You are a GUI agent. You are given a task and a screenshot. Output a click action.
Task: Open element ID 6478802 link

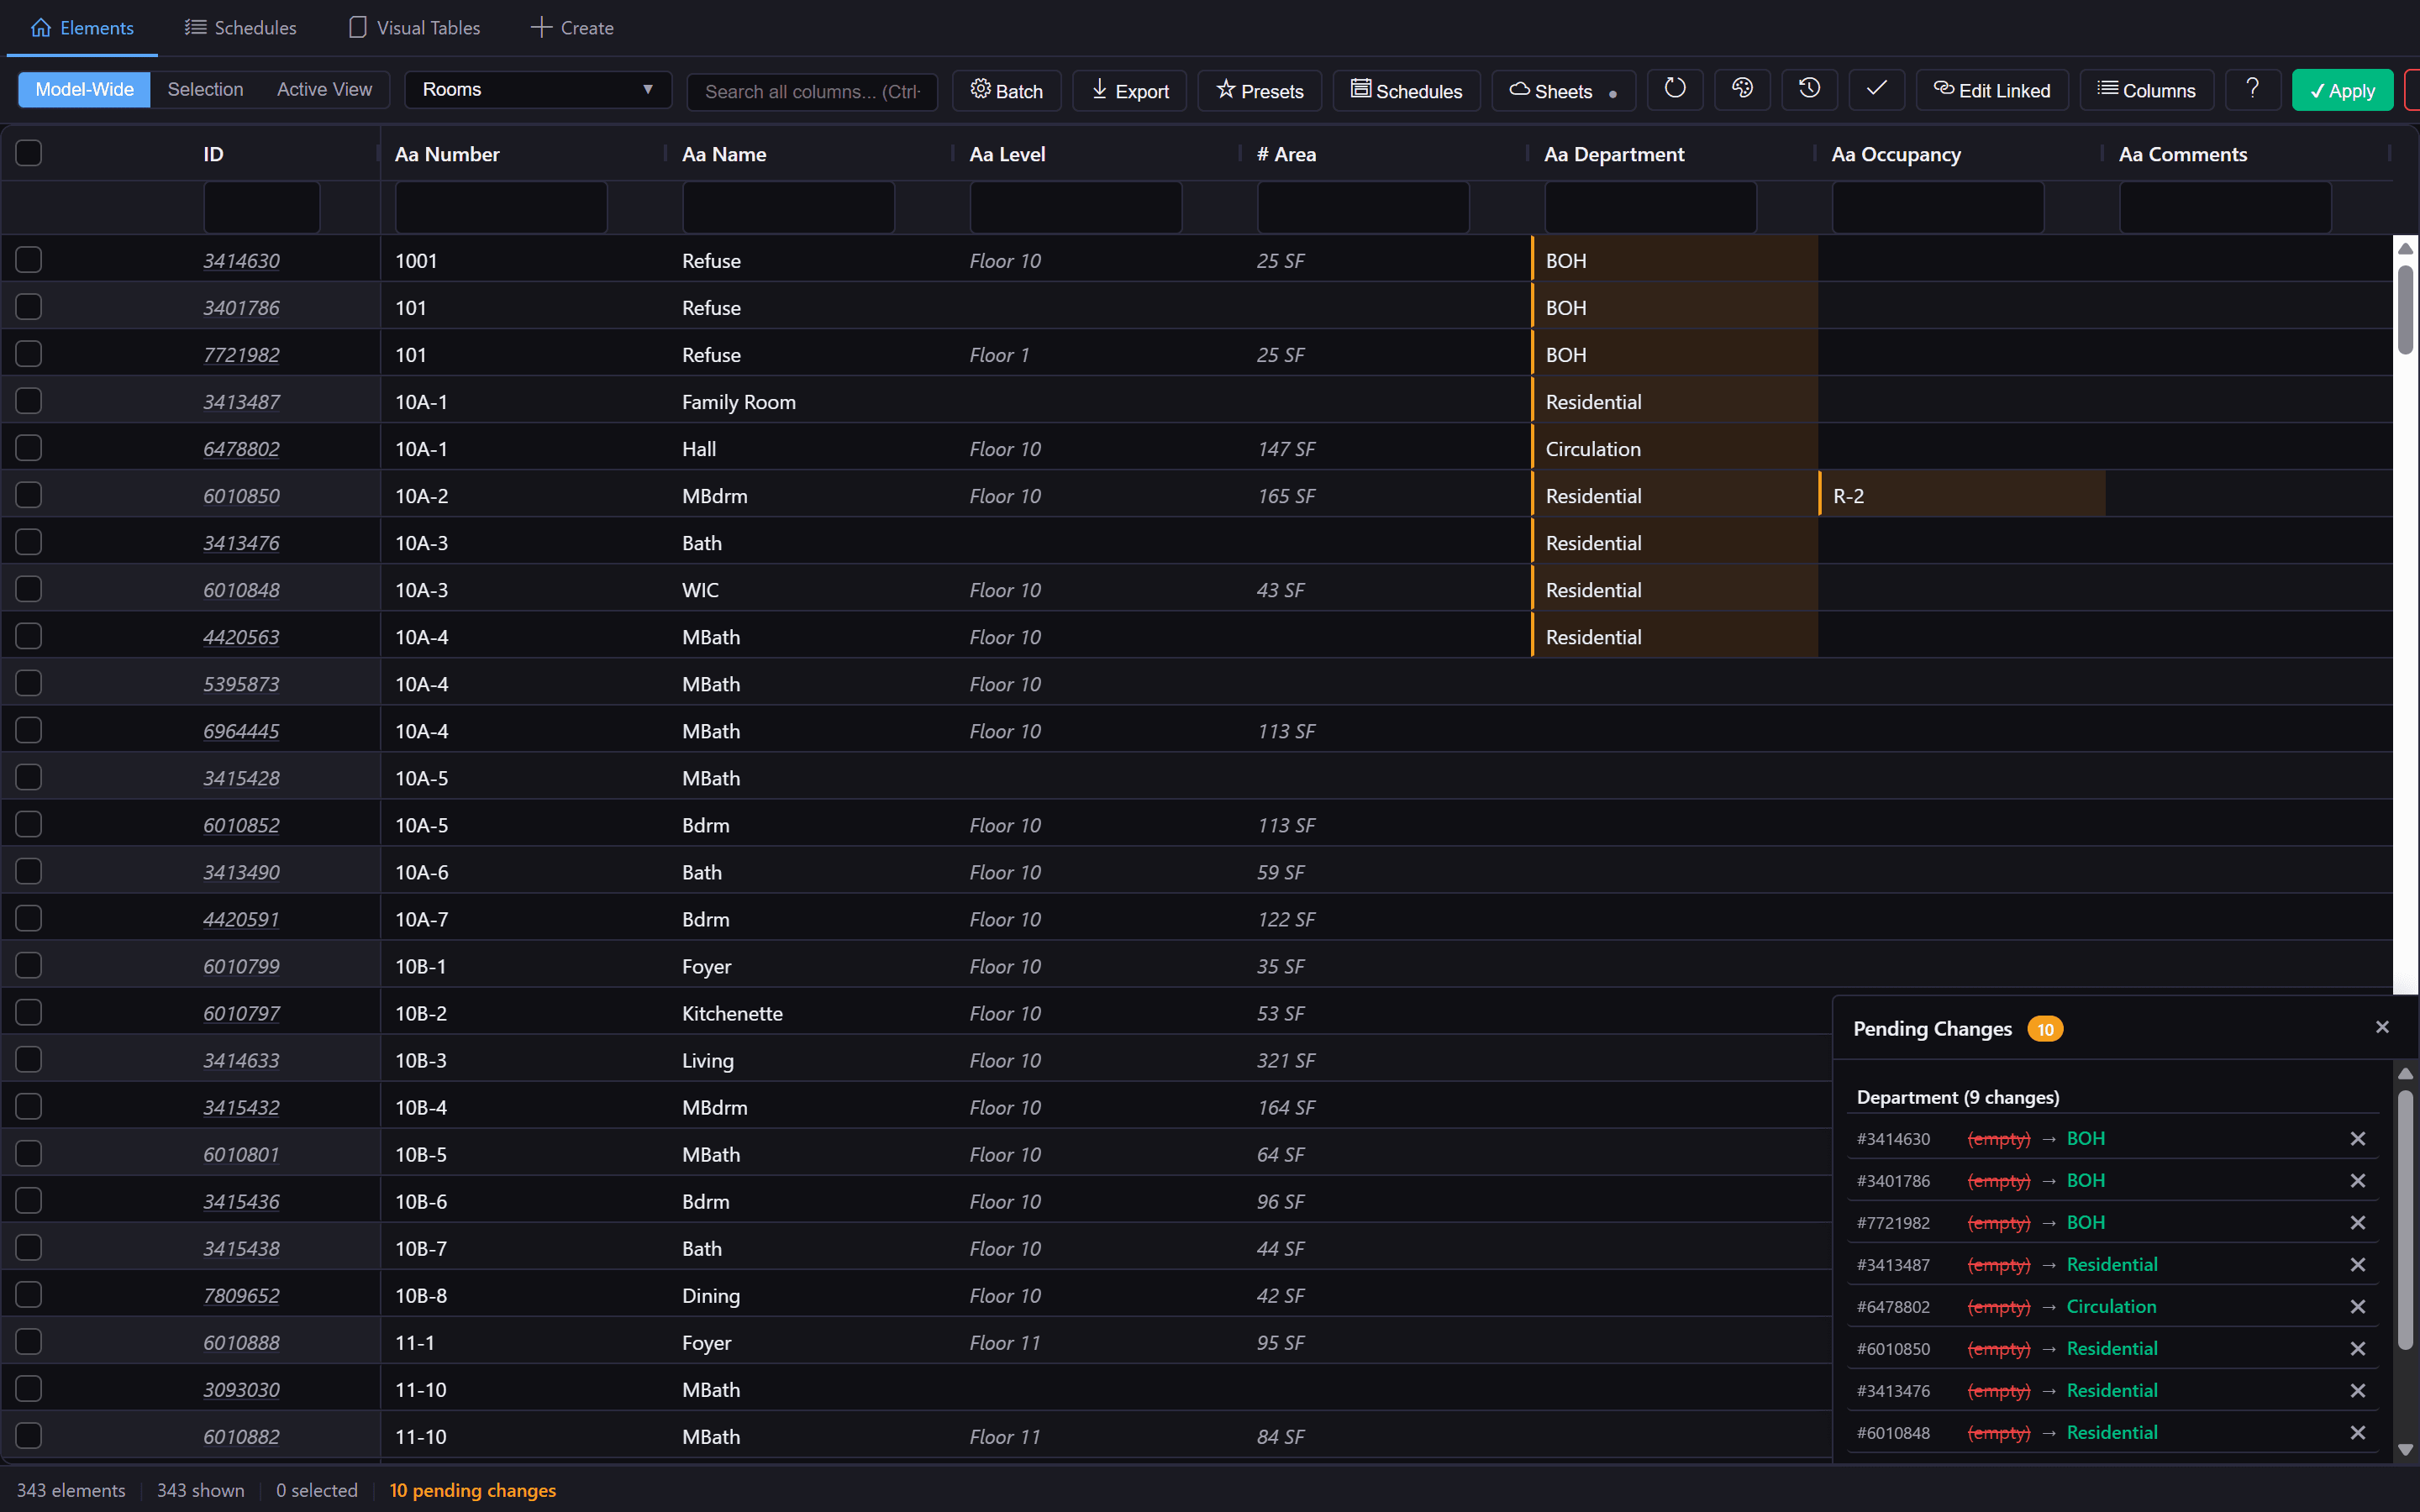click(241, 449)
